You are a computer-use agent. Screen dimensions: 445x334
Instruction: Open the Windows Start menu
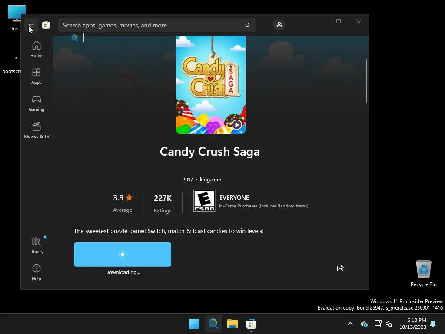[x=194, y=324]
